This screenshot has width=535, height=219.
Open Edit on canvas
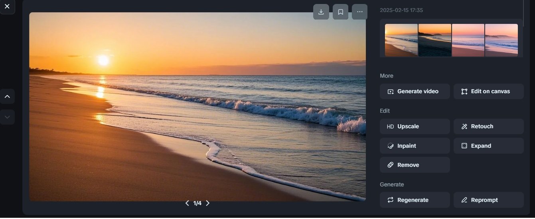[489, 91]
